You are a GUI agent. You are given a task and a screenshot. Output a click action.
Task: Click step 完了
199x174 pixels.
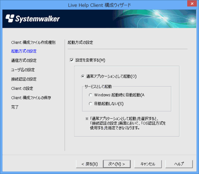[15, 107]
